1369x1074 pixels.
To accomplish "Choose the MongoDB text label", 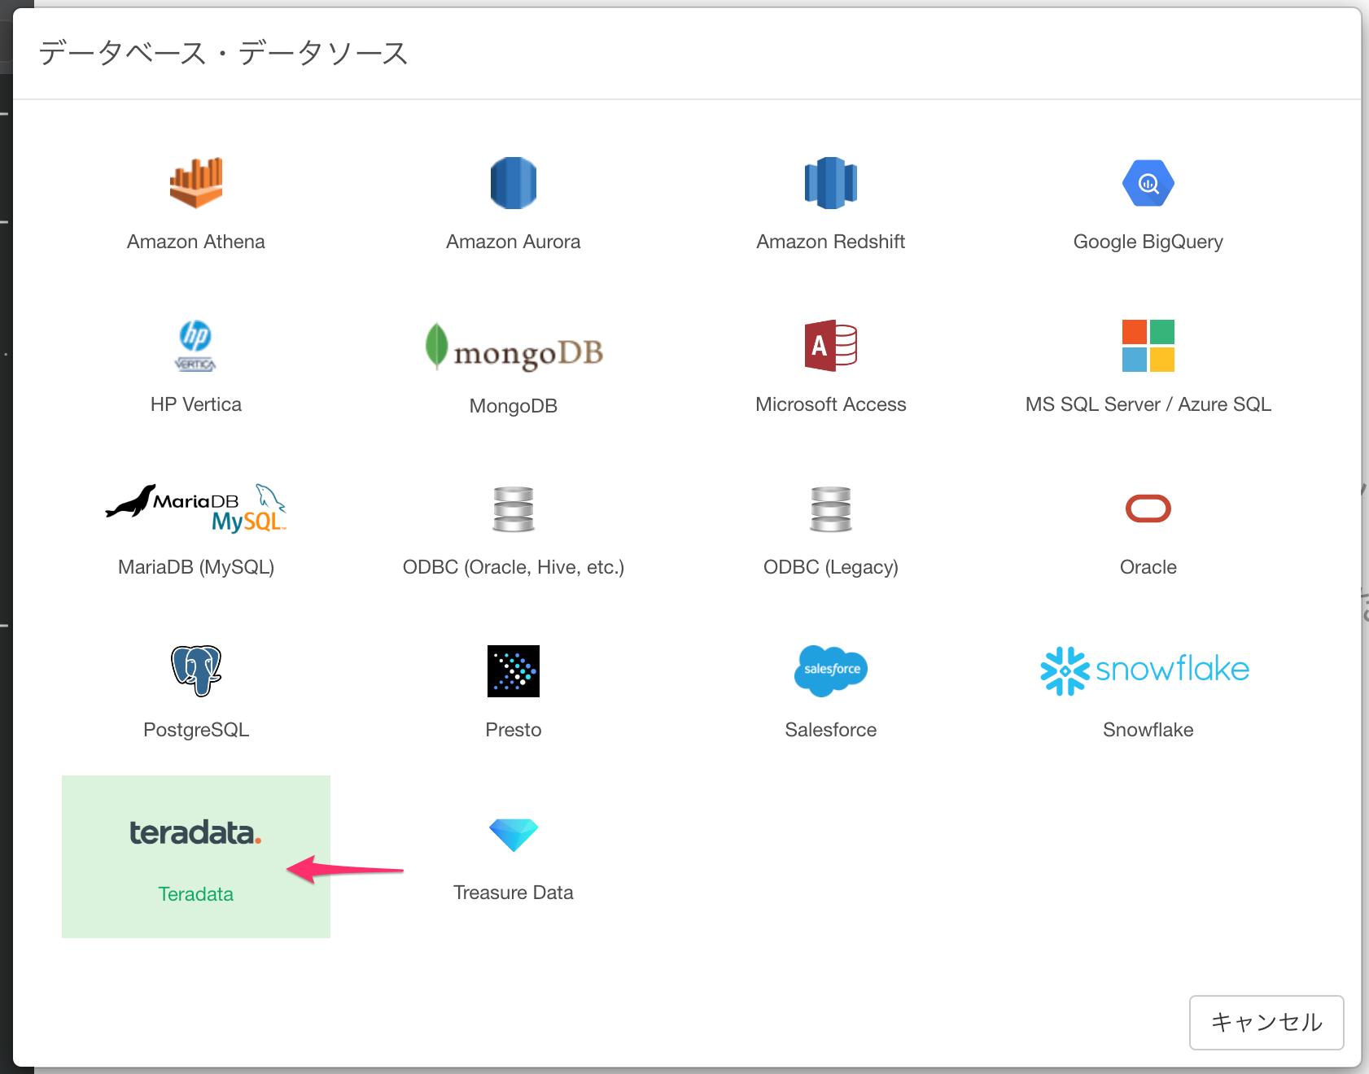I will click(x=514, y=406).
